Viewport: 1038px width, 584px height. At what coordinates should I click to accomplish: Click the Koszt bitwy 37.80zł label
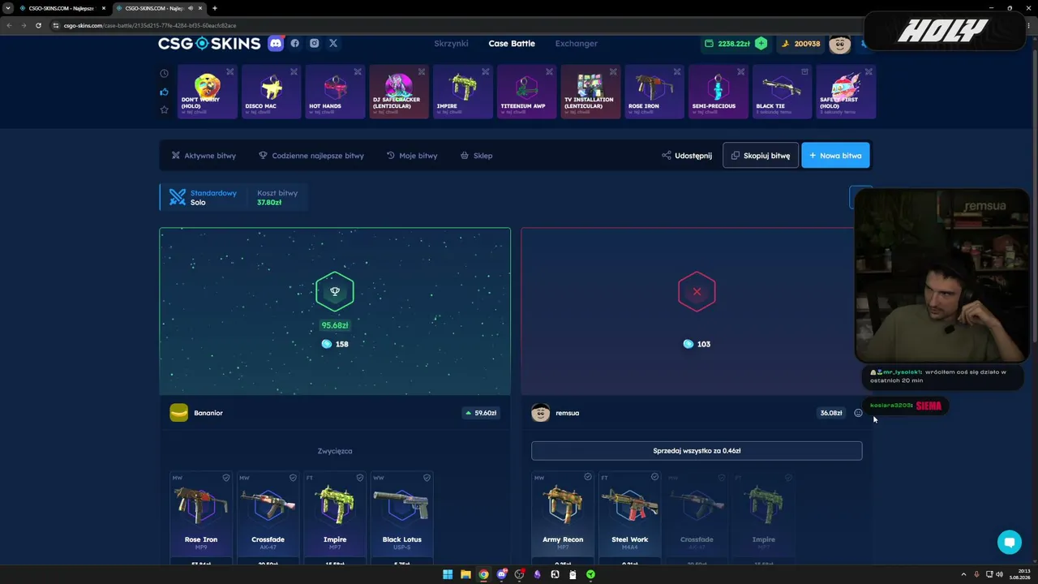click(277, 197)
